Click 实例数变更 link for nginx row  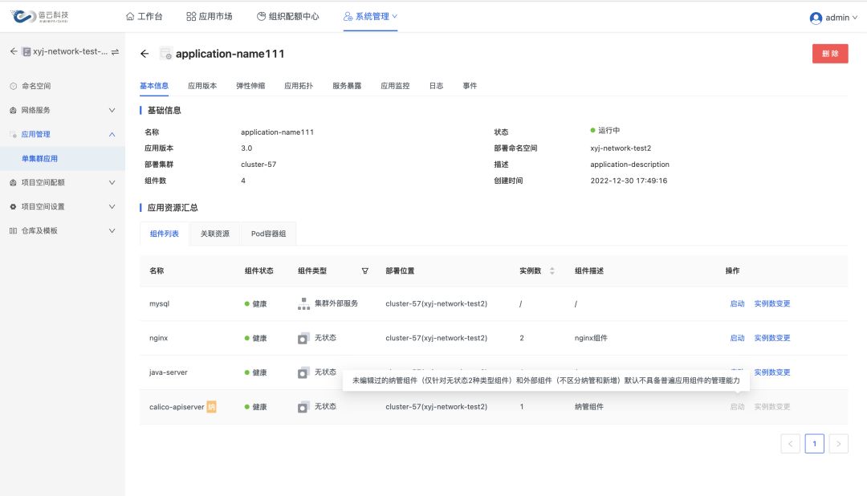coord(771,338)
